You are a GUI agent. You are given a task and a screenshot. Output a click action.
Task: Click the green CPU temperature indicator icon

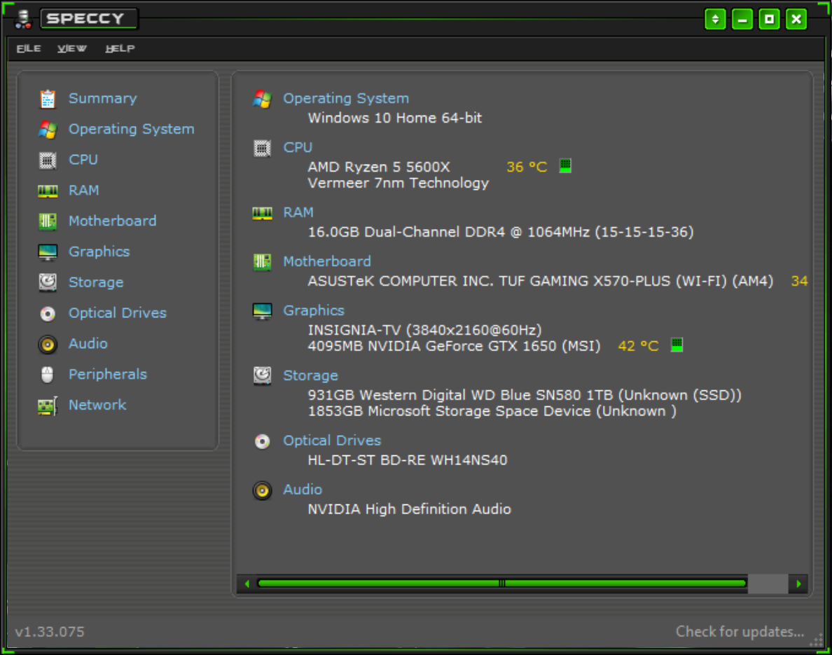point(566,165)
